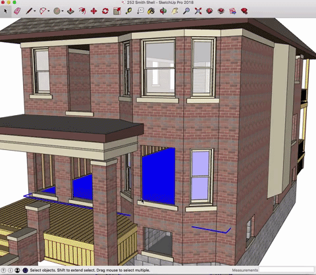
Task: Select the arrow Select tool
Action: [5, 11]
